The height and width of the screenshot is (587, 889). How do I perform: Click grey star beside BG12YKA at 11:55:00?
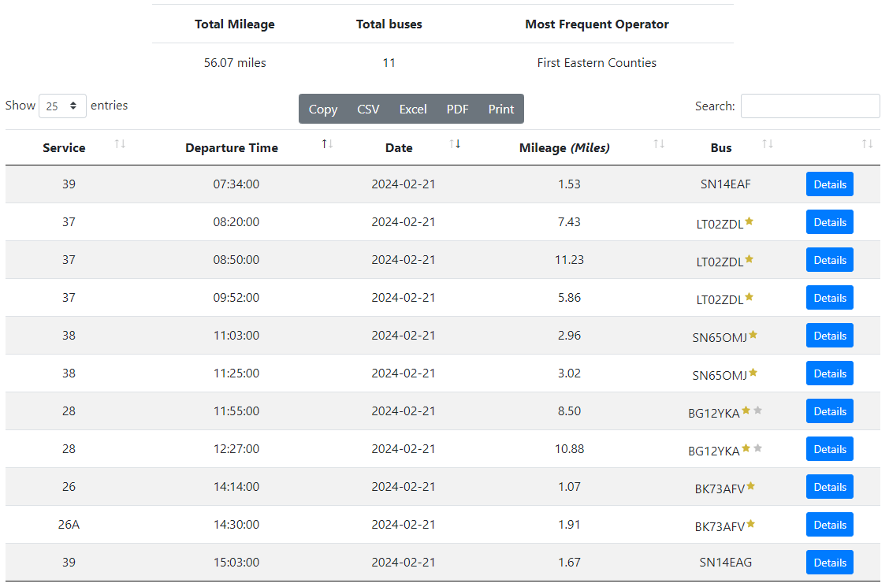tap(757, 411)
